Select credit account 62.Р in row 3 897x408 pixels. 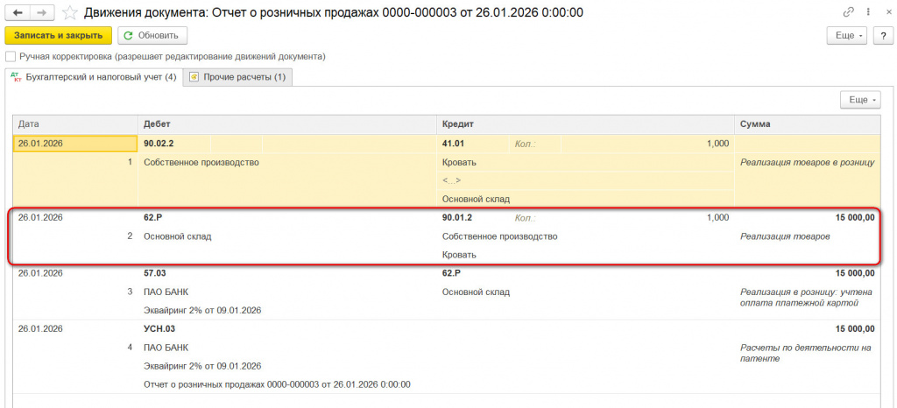(x=451, y=273)
